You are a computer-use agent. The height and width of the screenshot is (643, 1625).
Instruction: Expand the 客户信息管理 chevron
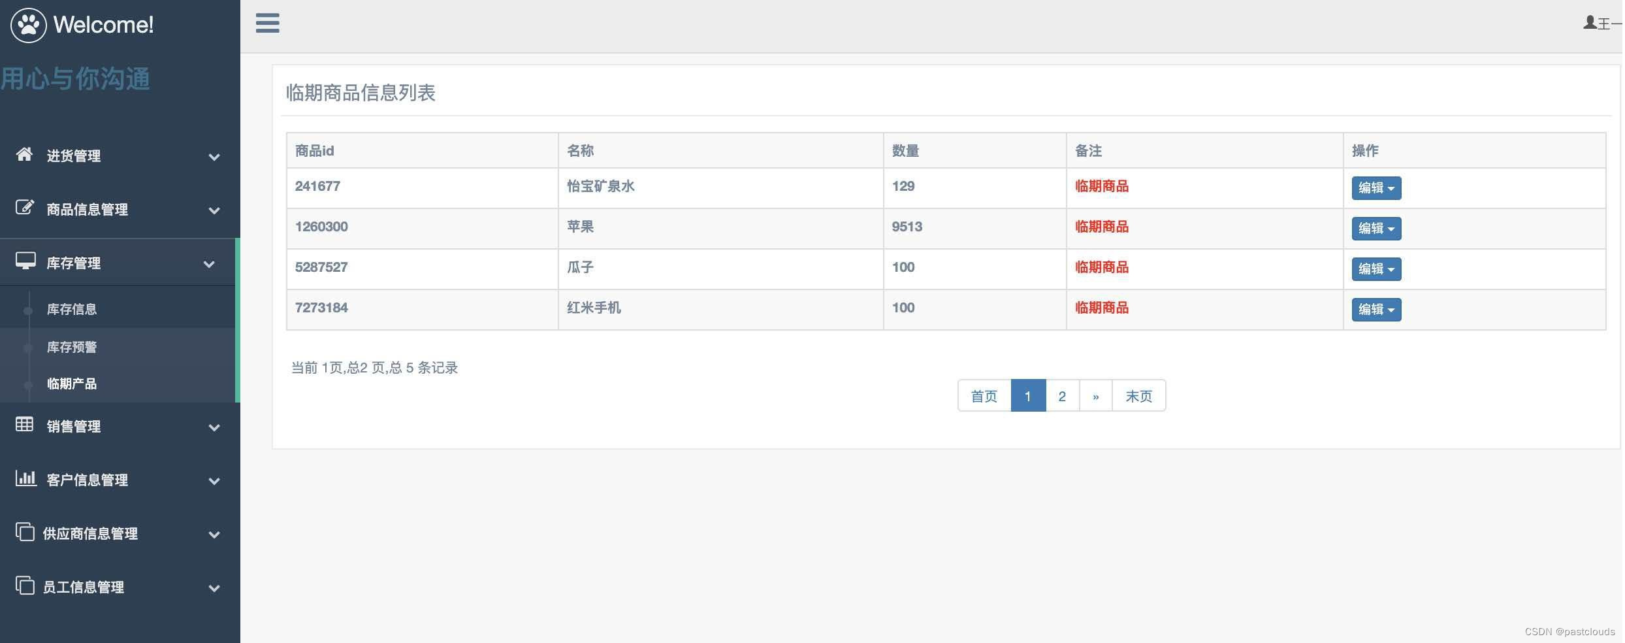pyautogui.click(x=214, y=481)
